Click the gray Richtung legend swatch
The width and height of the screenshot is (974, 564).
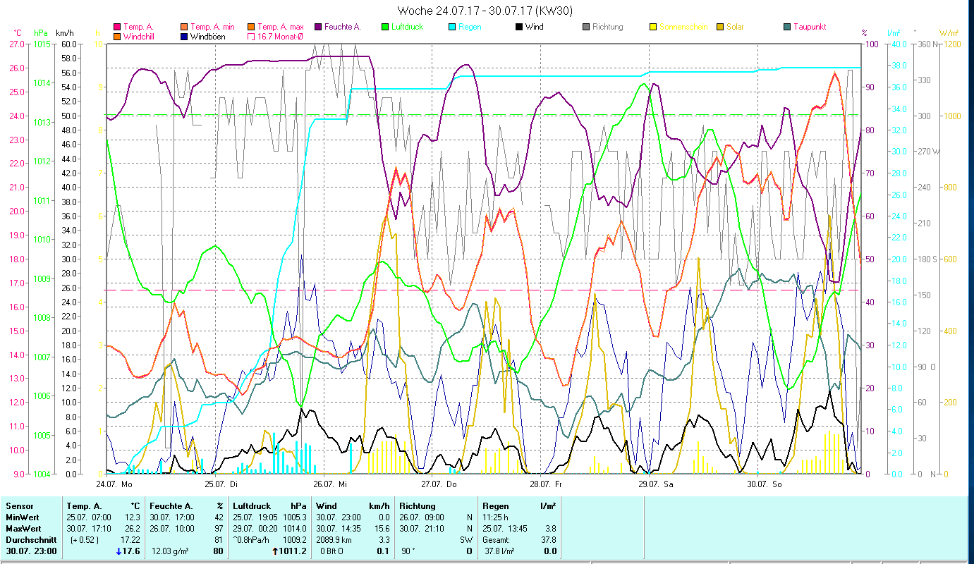tap(585, 27)
